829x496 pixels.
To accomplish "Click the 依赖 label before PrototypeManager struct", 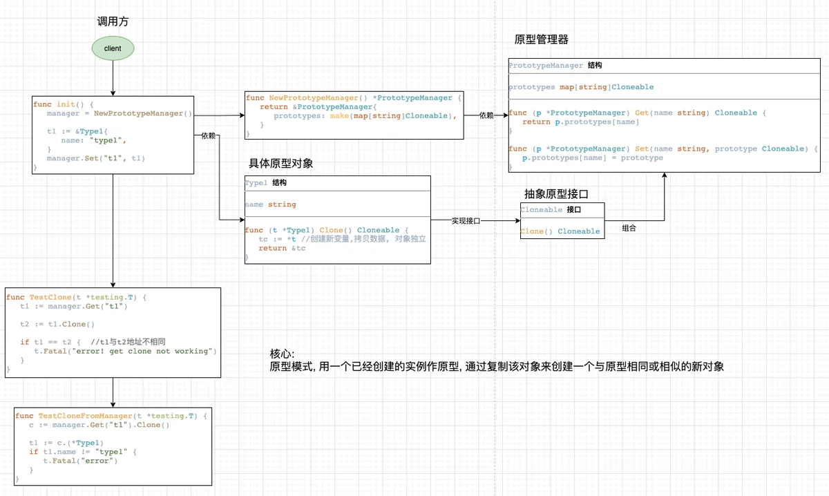I will pos(486,115).
